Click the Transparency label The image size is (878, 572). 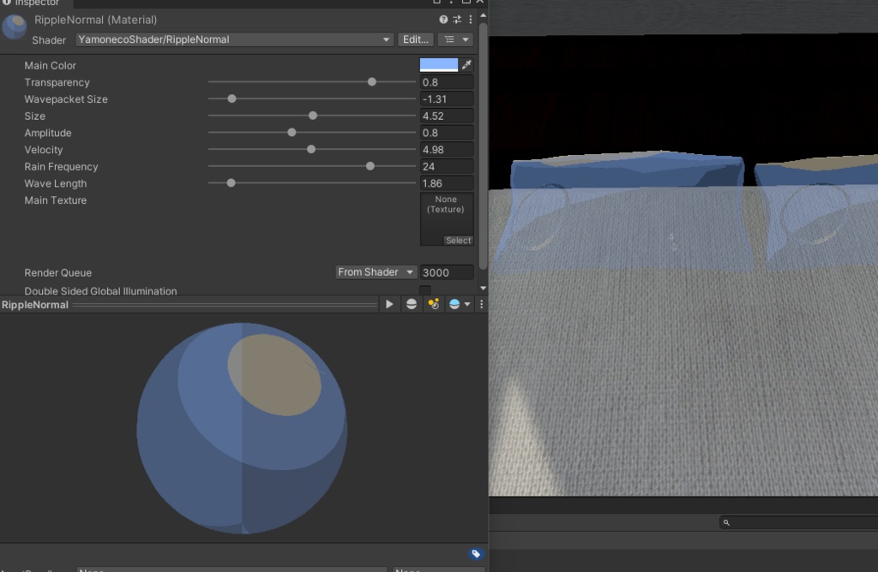click(x=57, y=82)
